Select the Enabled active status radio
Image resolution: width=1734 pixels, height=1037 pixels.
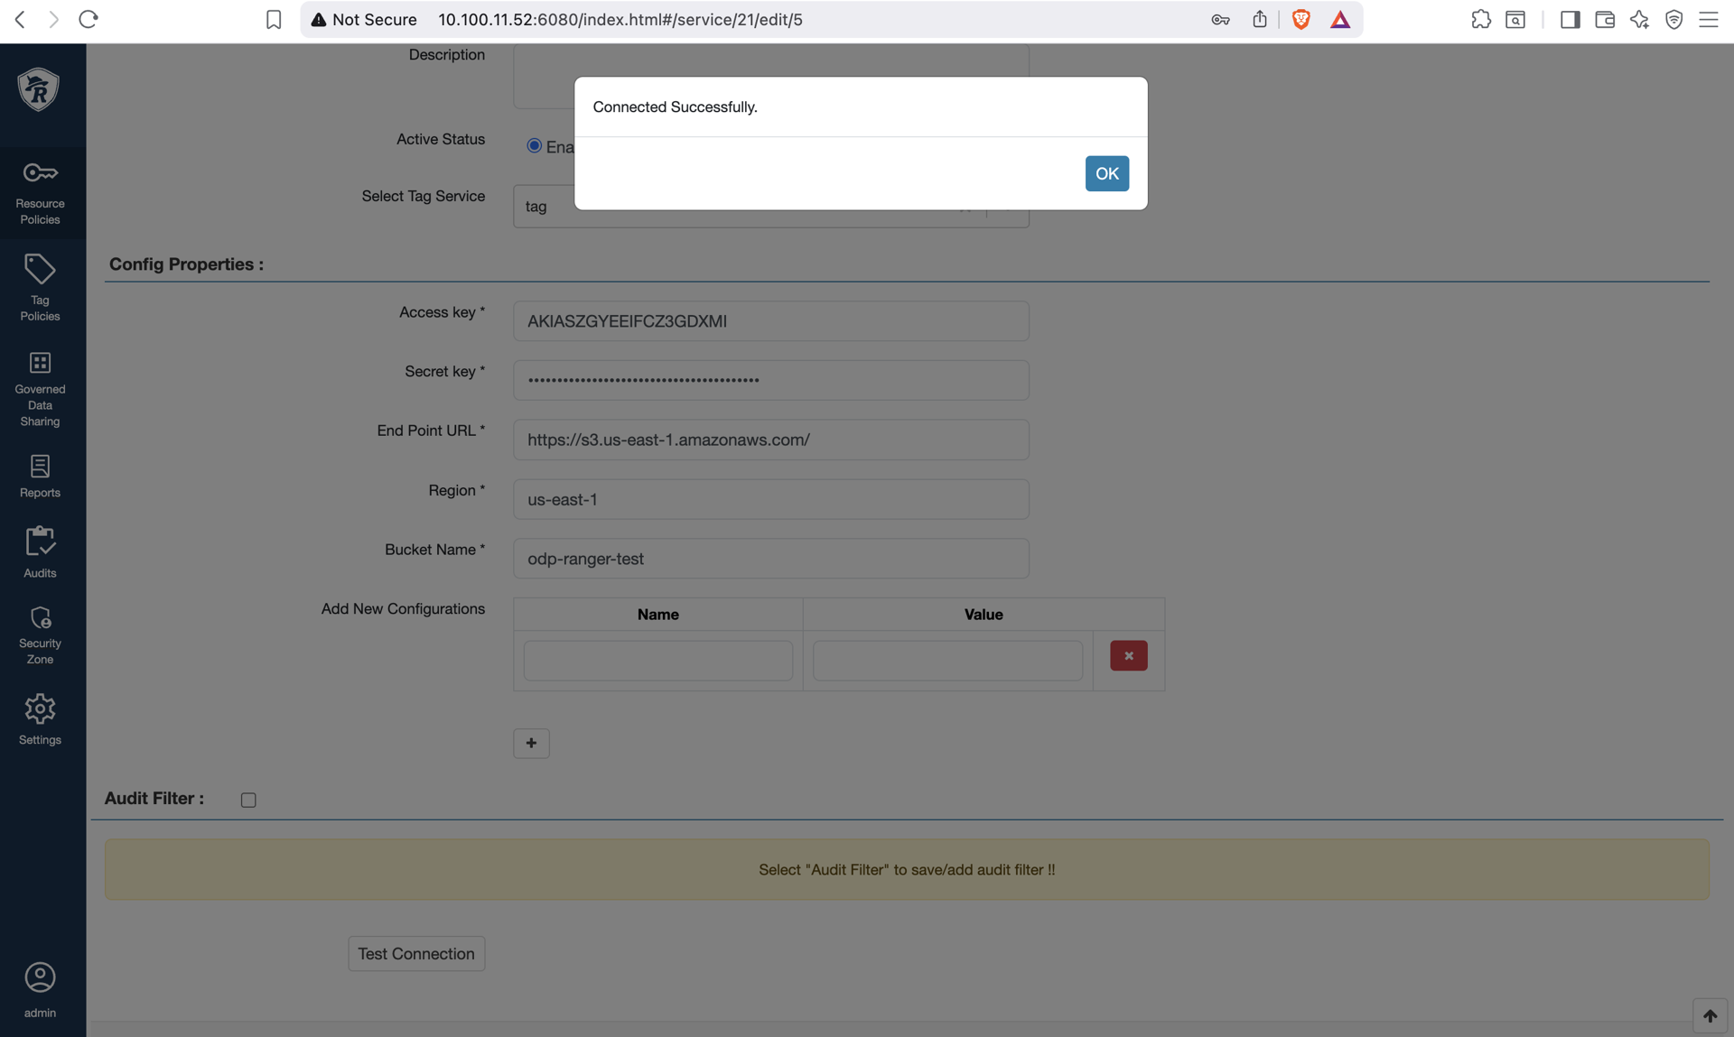[534, 146]
